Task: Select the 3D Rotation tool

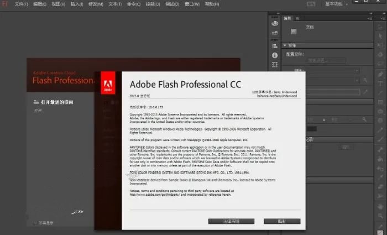Action: click(x=380, y=55)
